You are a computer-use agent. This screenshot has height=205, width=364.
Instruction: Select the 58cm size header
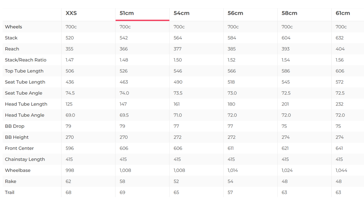[x=289, y=13]
